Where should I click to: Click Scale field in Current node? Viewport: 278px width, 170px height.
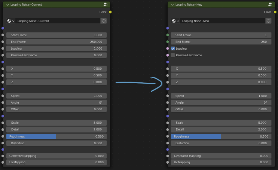click(x=56, y=123)
